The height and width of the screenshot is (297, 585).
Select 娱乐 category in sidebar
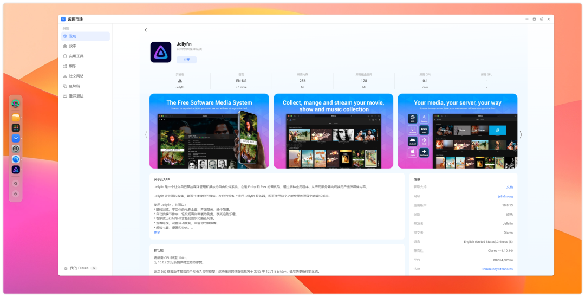point(73,66)
